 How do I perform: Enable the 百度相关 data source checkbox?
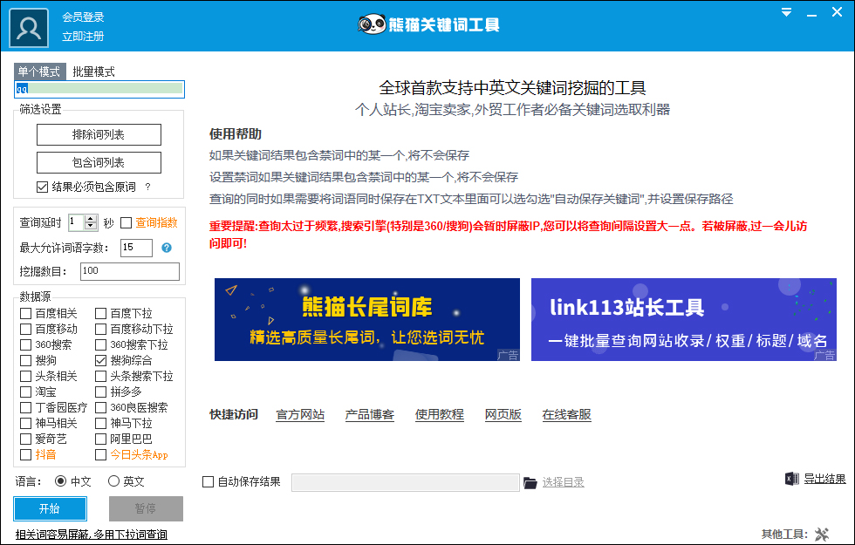25,313
